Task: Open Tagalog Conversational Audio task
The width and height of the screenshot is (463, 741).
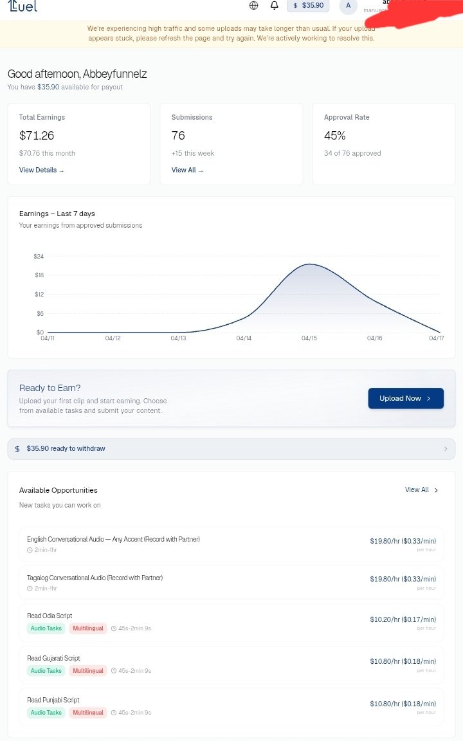Action: pos(232,583)
